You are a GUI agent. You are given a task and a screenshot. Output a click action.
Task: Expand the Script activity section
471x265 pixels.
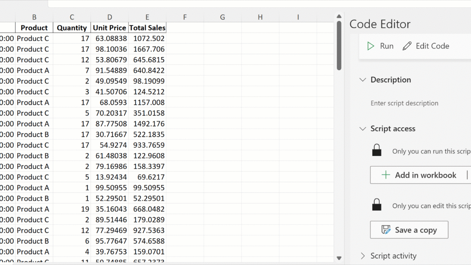coord(363,256)
